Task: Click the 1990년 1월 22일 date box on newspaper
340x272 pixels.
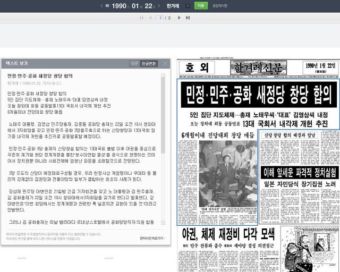Action: 320,67
